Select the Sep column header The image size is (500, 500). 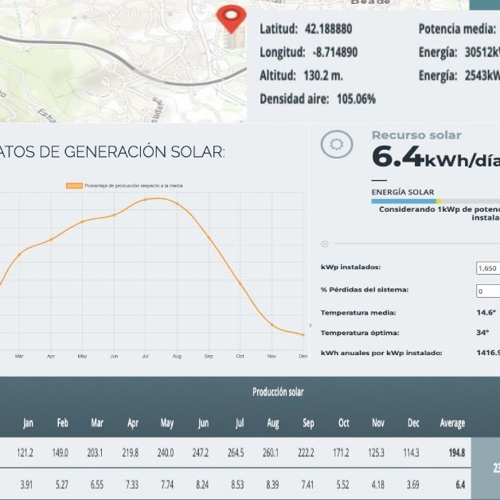coord(308,423)
